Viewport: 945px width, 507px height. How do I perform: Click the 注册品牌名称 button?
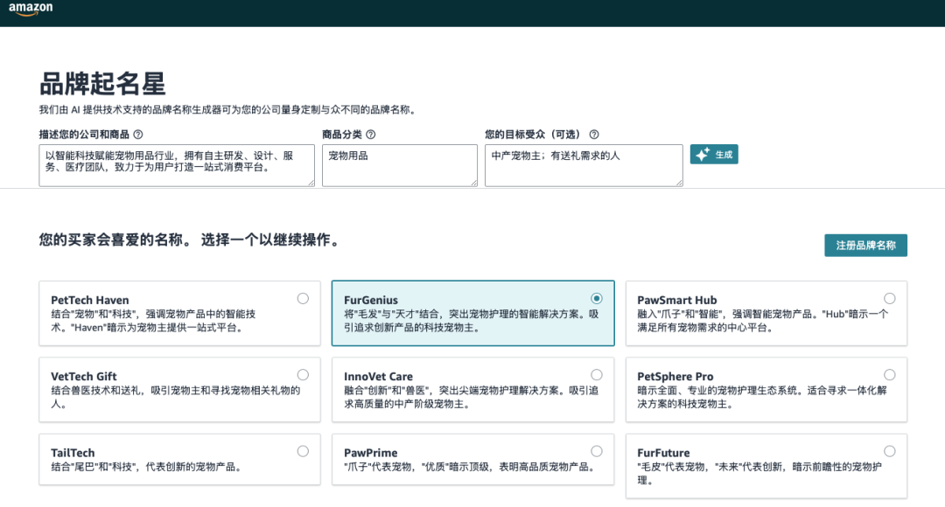867,246
